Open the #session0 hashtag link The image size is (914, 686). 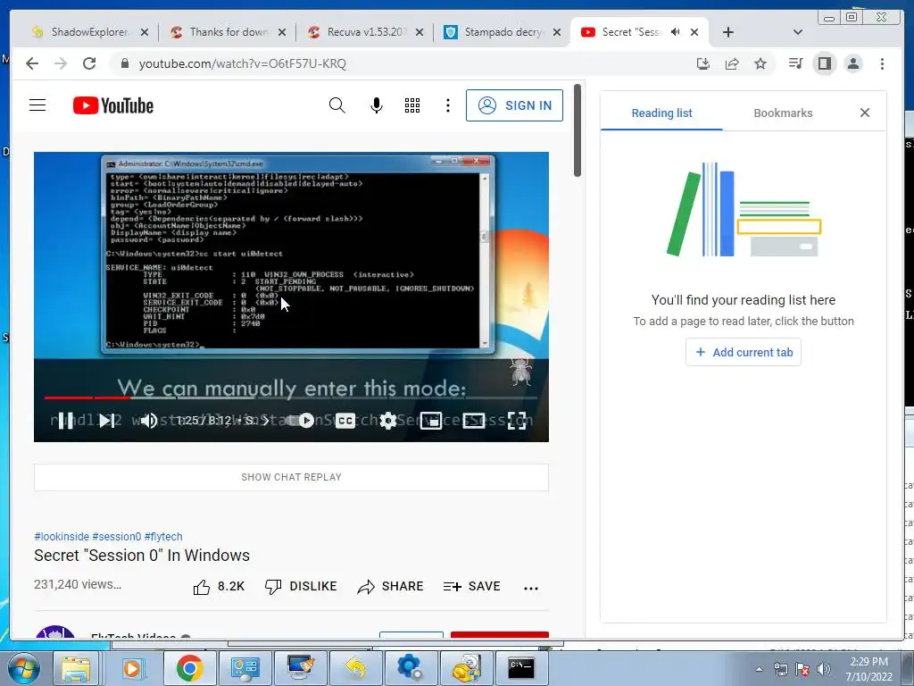pyautogui.click(x=117, y=537)
